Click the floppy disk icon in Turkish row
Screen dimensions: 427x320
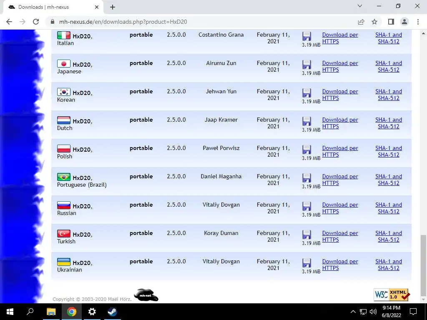pos(306,234)
